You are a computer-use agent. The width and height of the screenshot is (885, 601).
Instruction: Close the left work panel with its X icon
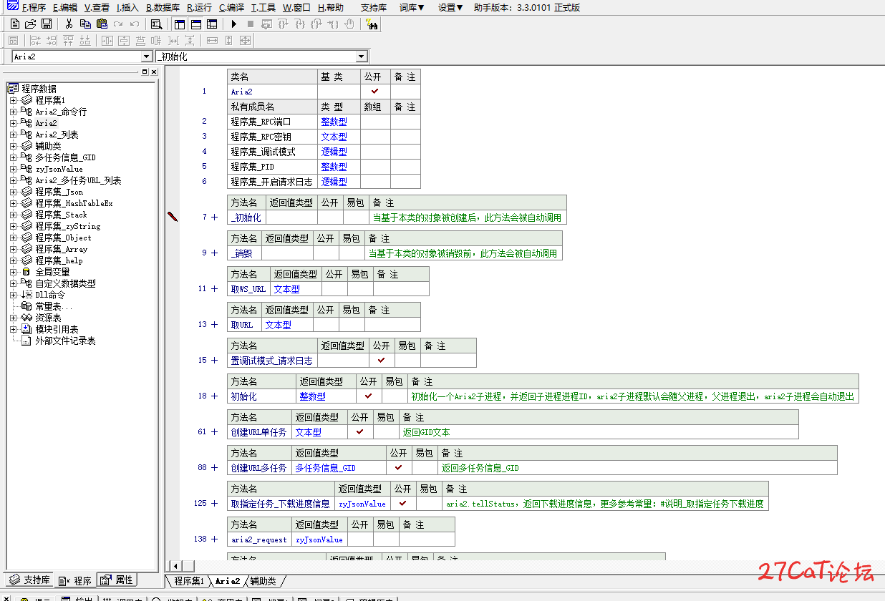tap(153, 72)
